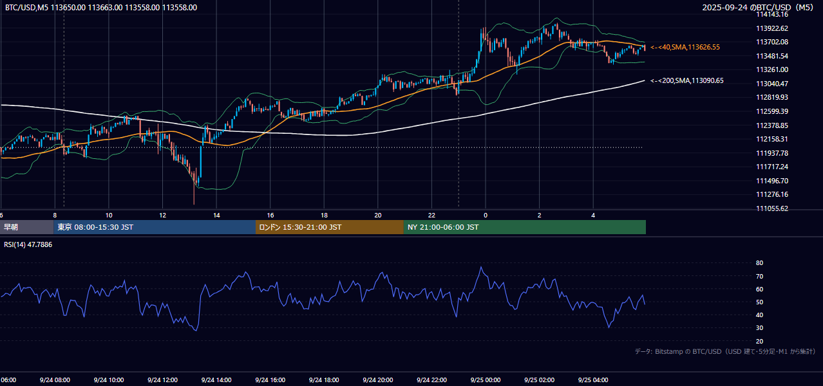Viewport: 823px width, 386px height.
Task: Click price axis label 111717.24
Action: 772,167
